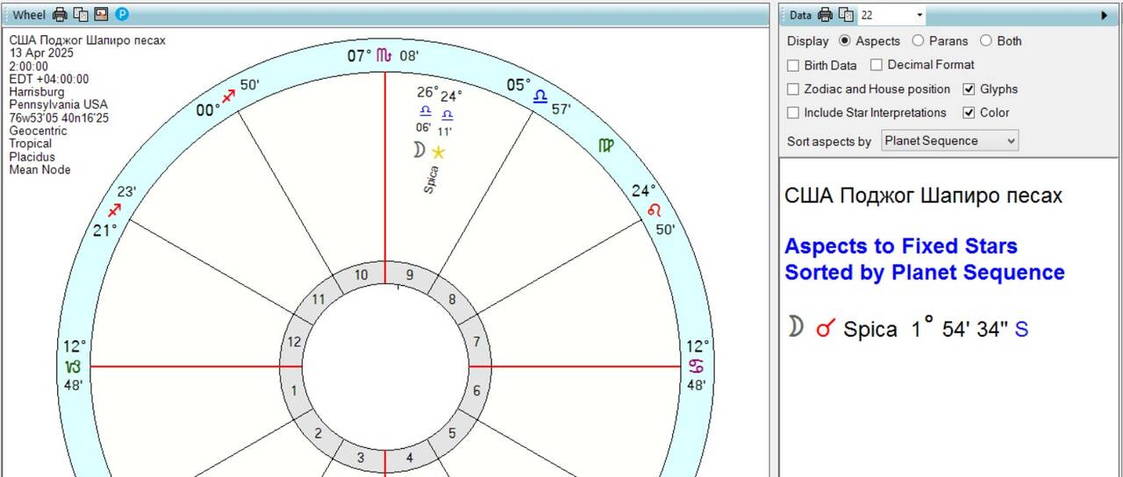Click house 10 in the inner ring
The height and width of the screenshot is (477, 1123).
(361, 275)
